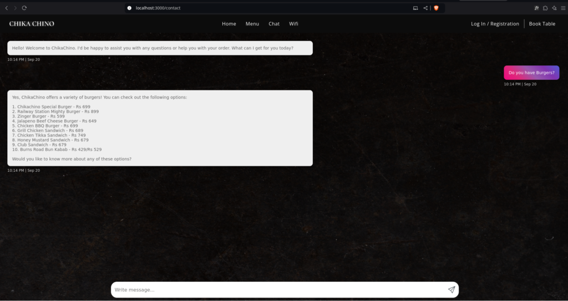This screenshot has width=568, height=301.
Task: Click the browser forward arrow
Action: 15,8
